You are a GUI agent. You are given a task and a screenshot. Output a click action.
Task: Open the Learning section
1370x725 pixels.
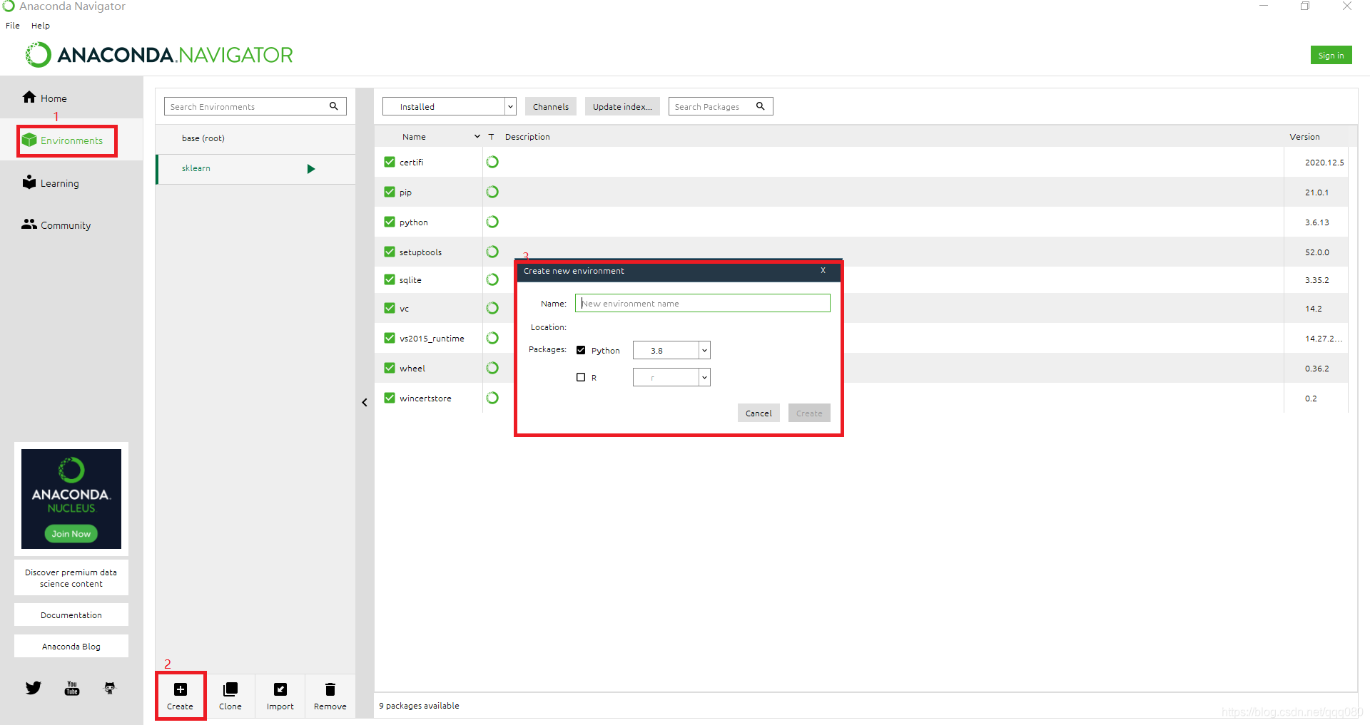tap(51, 182)
